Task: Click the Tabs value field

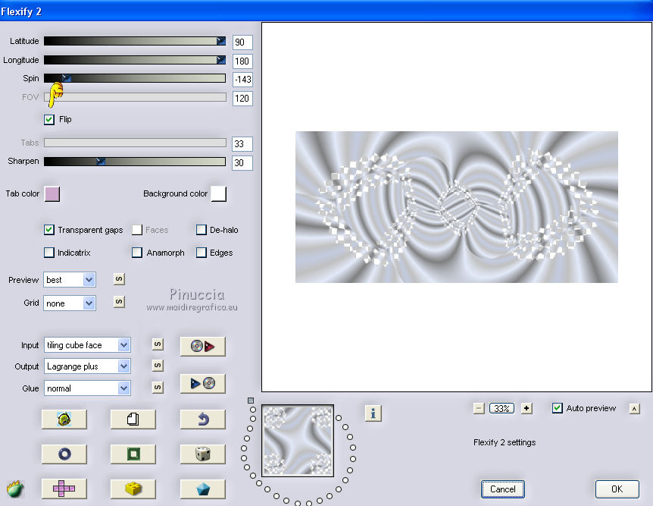Action: (x=242, y=144)
